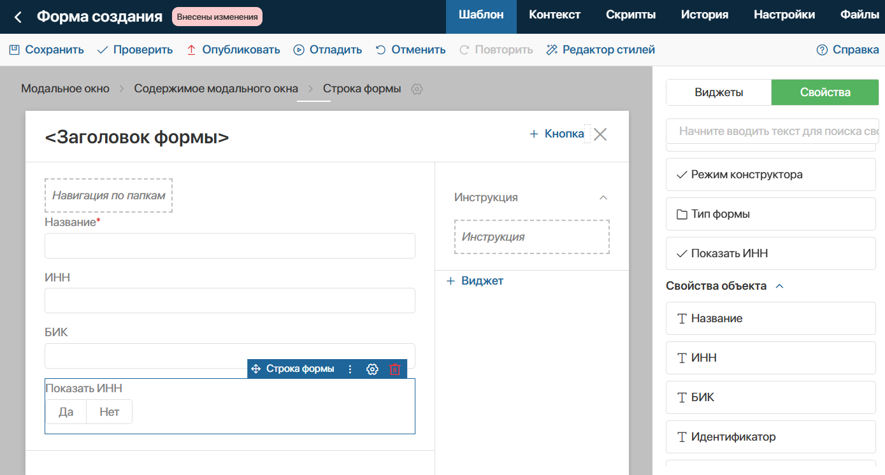Collapse Свойства объекта section

779,287
